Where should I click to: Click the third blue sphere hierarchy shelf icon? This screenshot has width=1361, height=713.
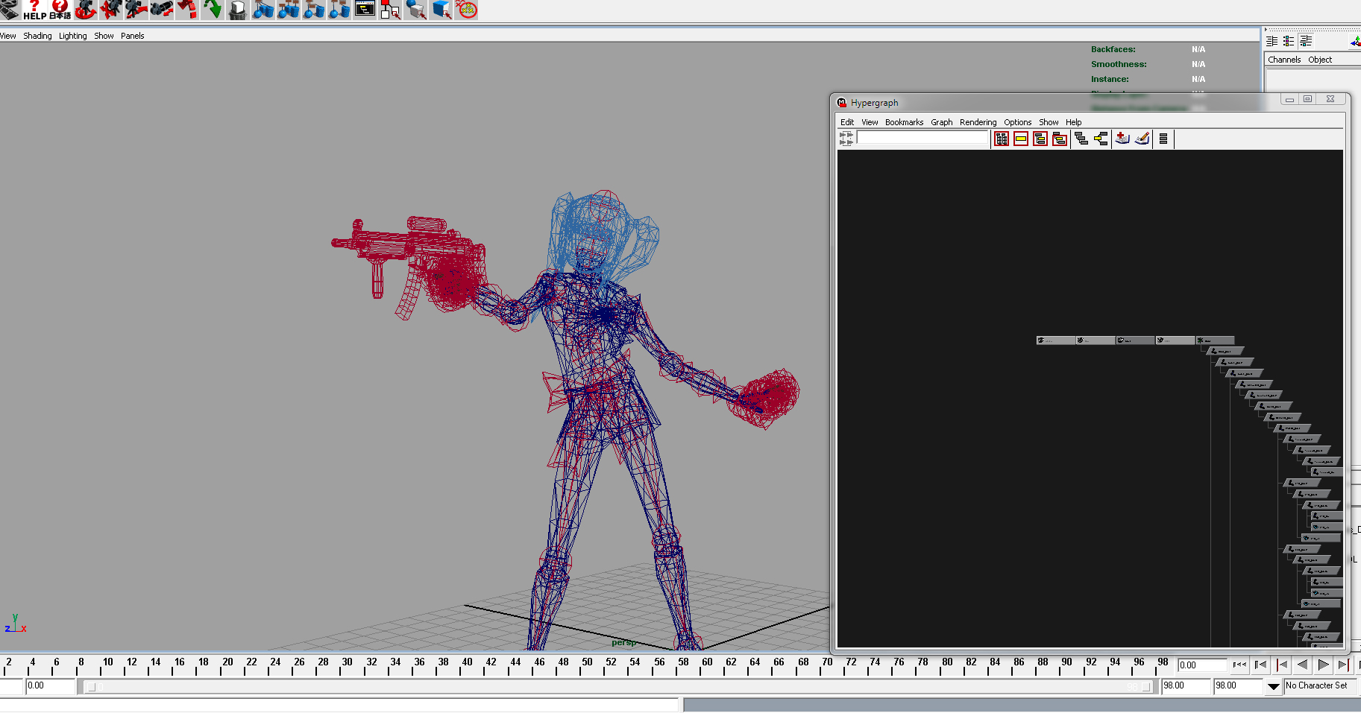(313, 10)
